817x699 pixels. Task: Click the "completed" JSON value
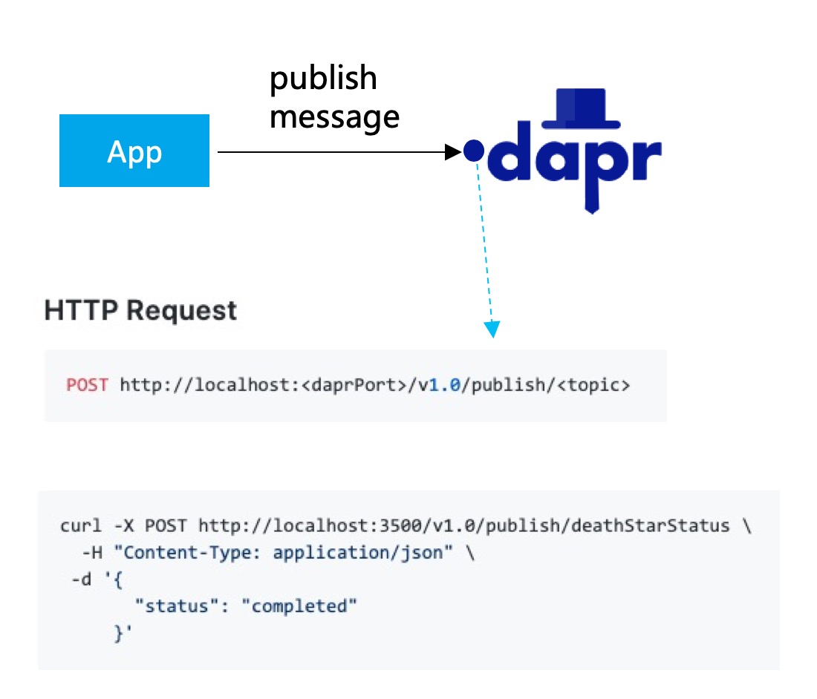(x=299, y=606)
